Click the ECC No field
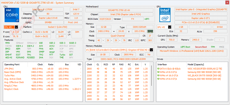Image resolution: width=230 pixels, height=105 pixels. point(149,54)
